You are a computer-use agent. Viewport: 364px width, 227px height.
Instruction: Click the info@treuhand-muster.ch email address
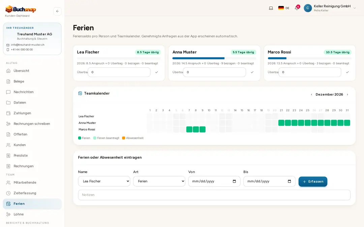click(x=28, y=45)
